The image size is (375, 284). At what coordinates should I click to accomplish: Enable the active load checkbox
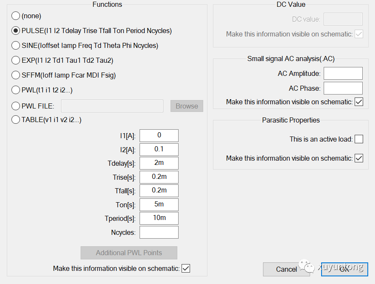[x=359, y=139]
